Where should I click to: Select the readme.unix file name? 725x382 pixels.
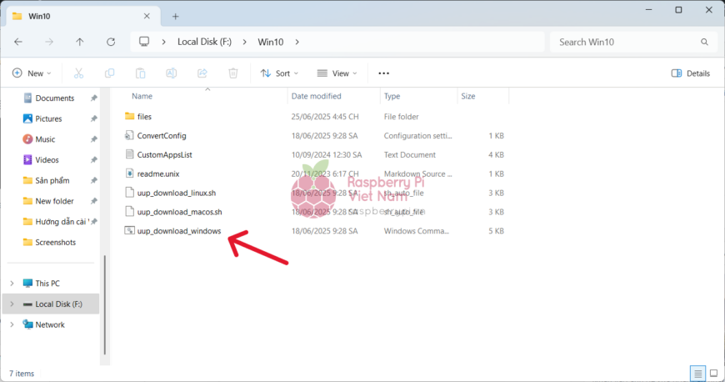pos(158,173)
